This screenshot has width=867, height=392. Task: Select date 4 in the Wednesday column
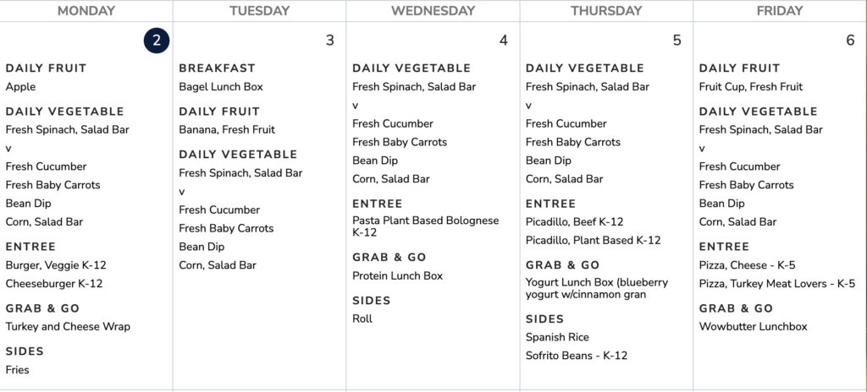(x=504, y=41)
